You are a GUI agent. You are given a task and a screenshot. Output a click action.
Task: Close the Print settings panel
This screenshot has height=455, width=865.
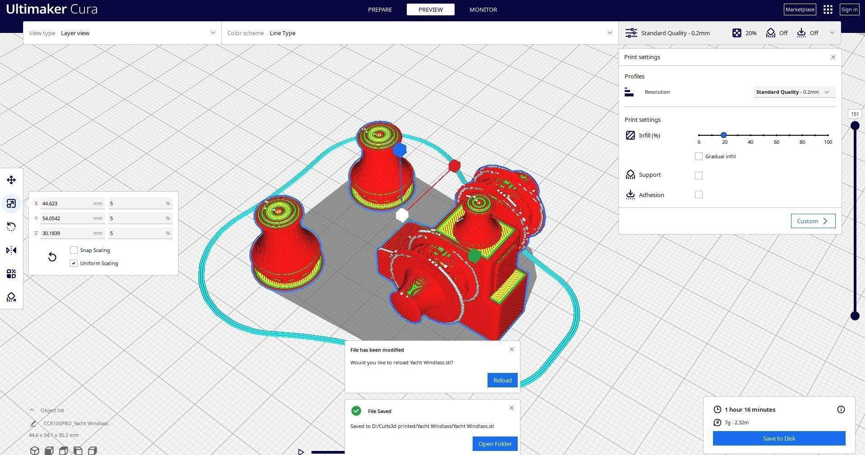pos(833,57)
